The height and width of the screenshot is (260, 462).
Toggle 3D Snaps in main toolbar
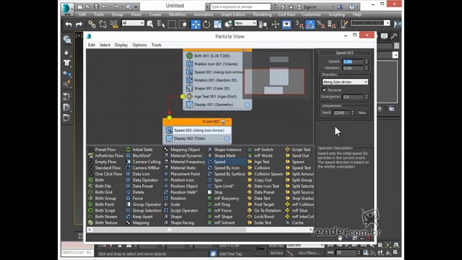coord(299,25)
